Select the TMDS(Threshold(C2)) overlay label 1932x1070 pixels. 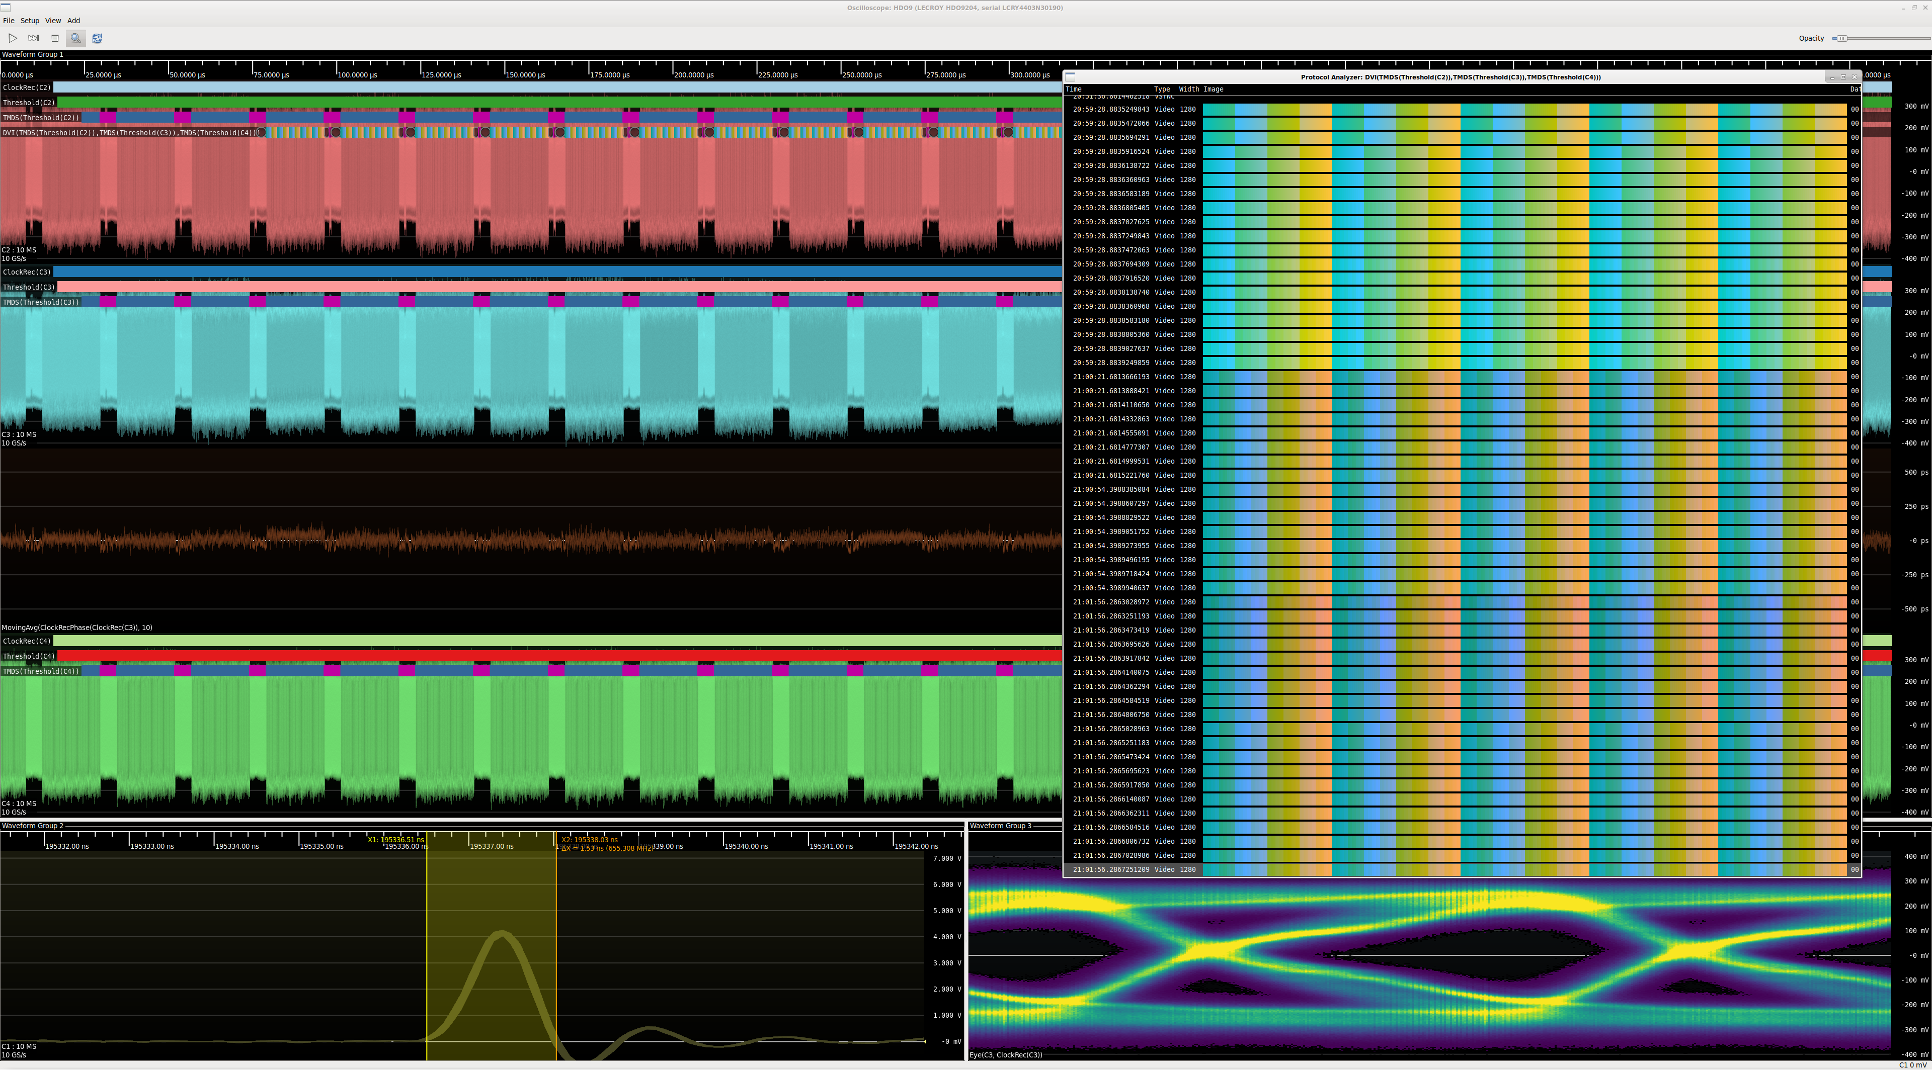41,118
